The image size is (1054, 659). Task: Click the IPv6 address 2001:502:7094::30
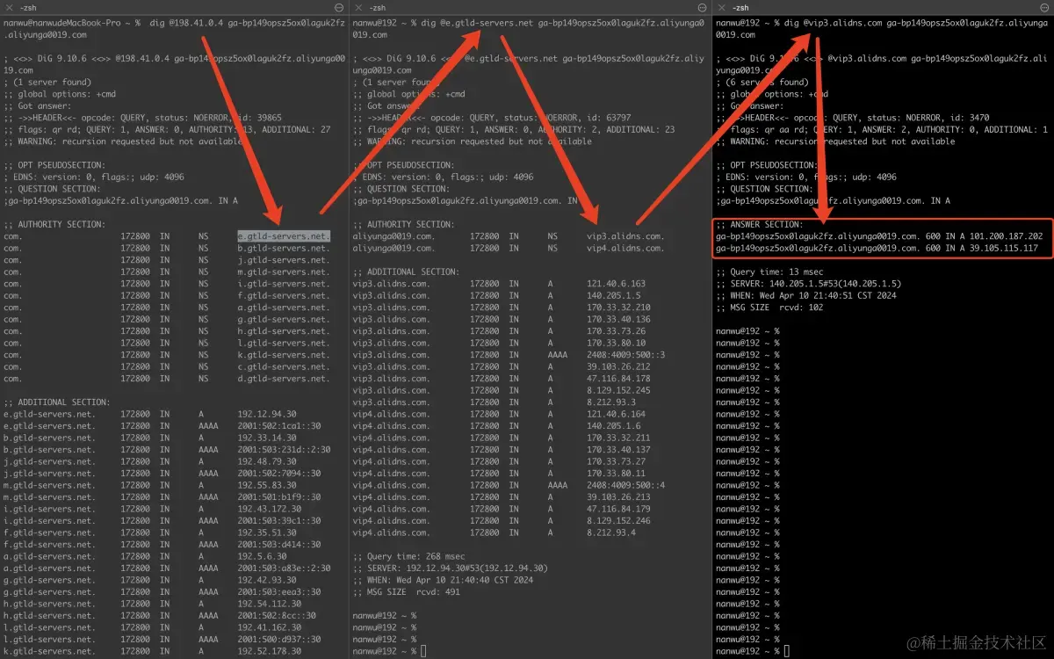(x=281, y=473)
